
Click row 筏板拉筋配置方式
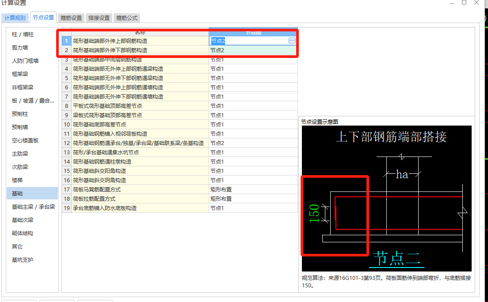point(140,199)
